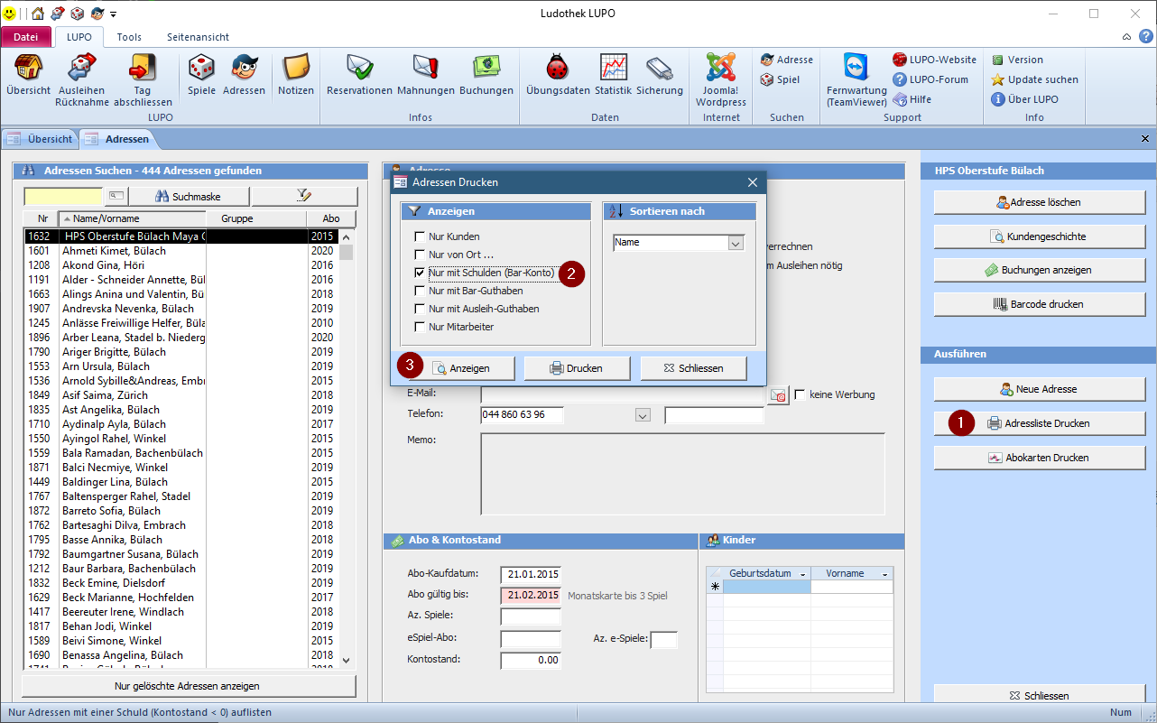Open Buchungen in the ribbon
The height and width of the screenshot is (723, 1157).
click(486, 75)
